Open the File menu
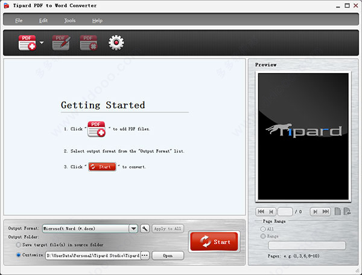Screen dimensions: 362x275 pos(19,21)
